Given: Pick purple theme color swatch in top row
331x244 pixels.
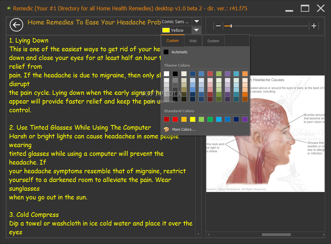Looking at the screenshot, I should pos(228,74).
